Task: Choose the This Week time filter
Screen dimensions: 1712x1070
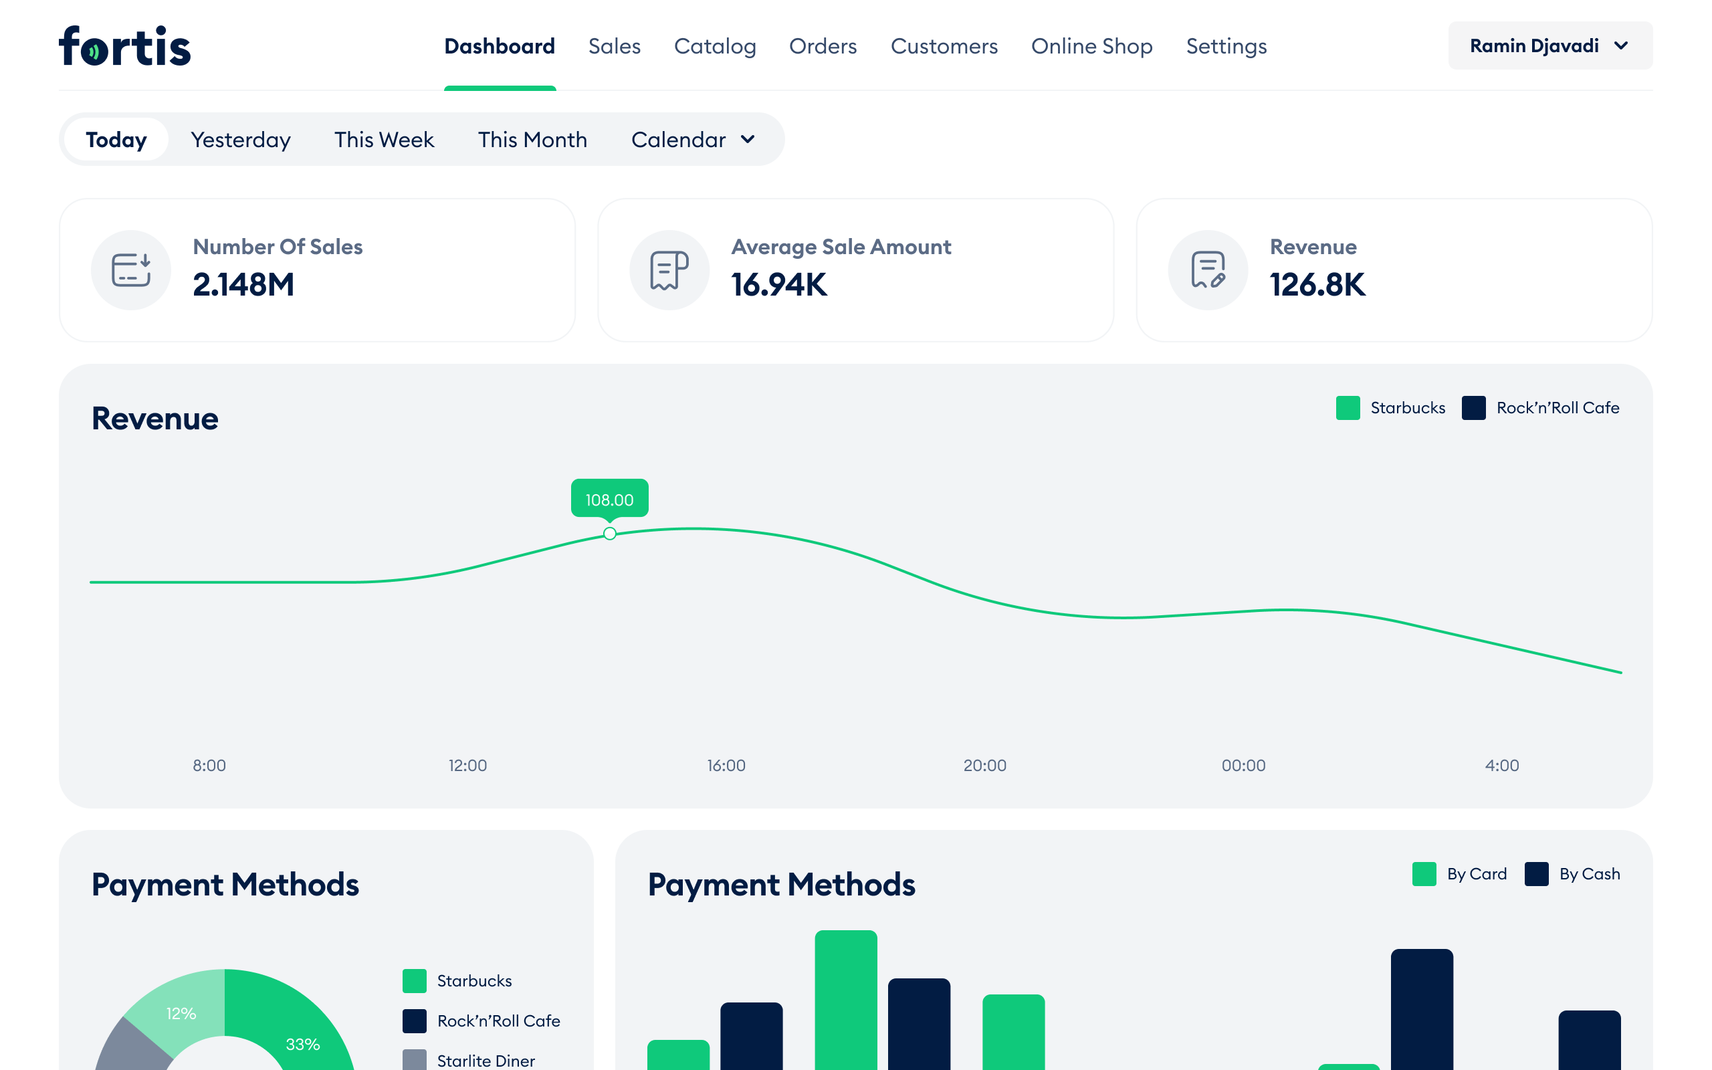Action: point(383,139)
